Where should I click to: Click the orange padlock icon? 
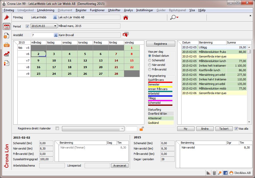[142, 129]
